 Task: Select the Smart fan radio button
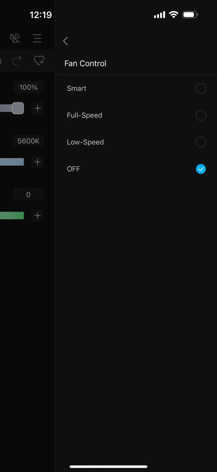201,88
